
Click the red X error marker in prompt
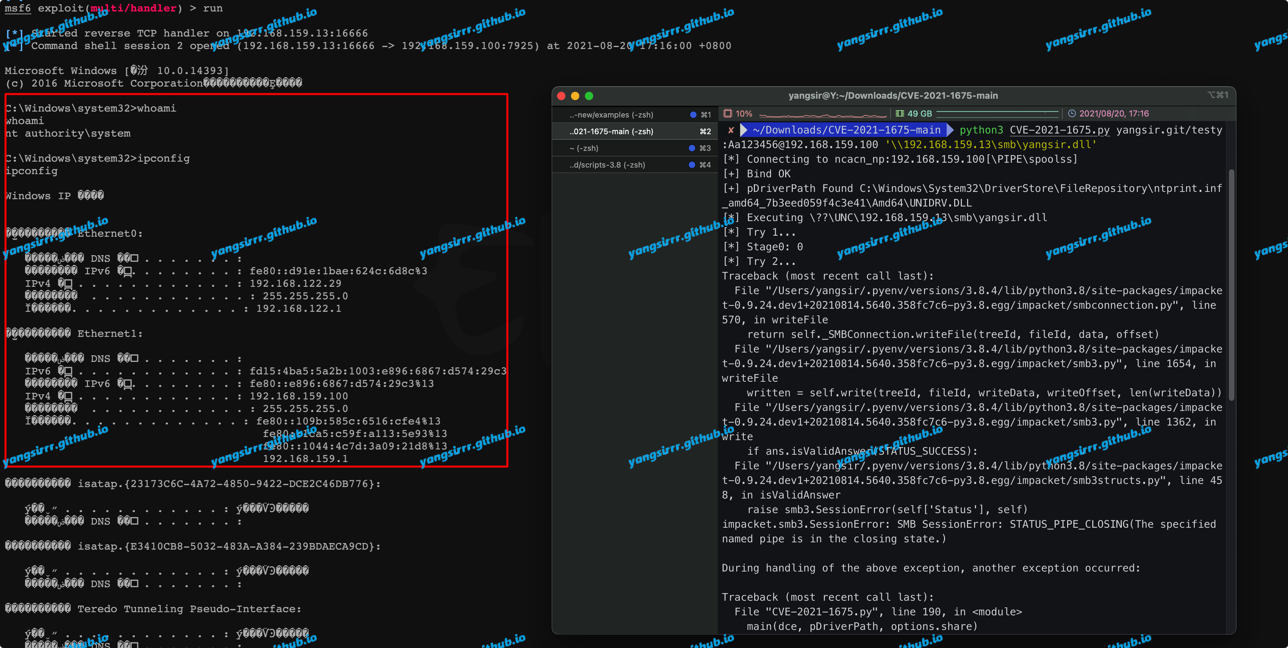coord(731,130)
